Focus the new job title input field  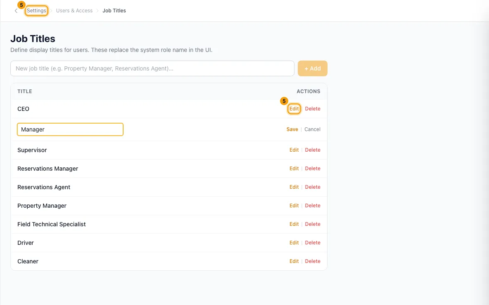click(x=152, y=68)
